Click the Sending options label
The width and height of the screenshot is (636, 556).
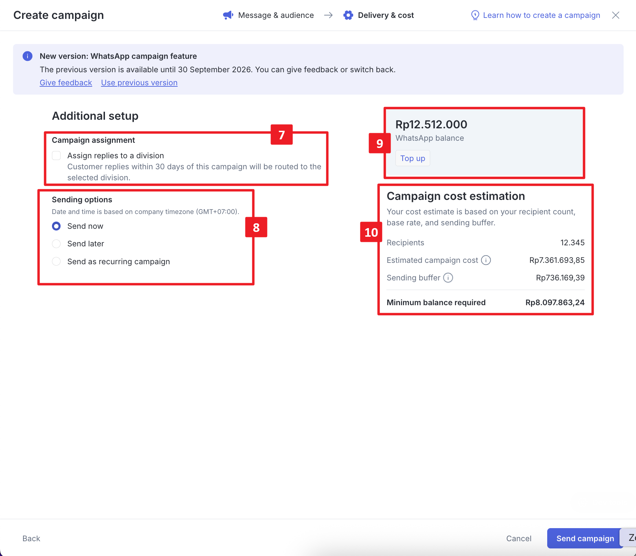click(x=82, y=200)
